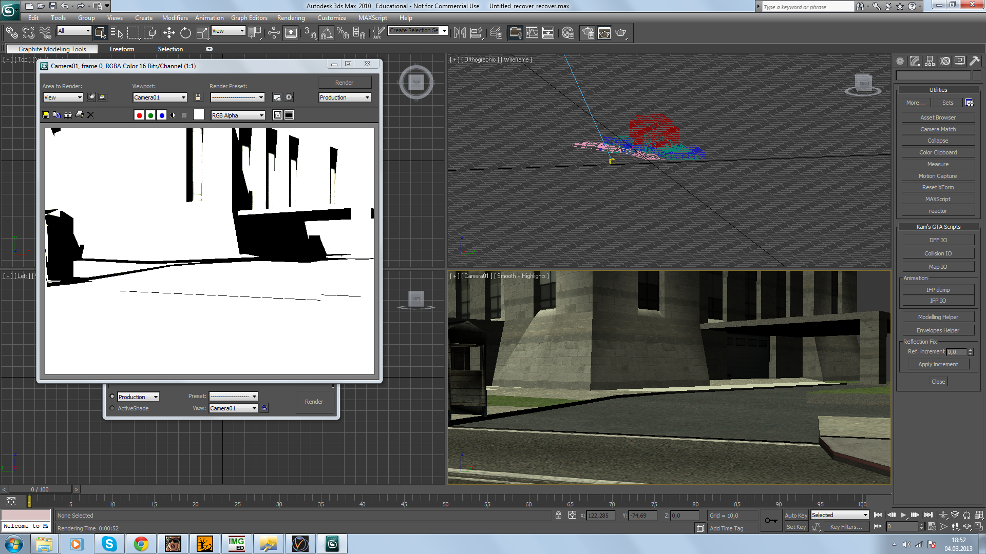
Task: Select the Move transform tool
Action: tap(169, 33)
